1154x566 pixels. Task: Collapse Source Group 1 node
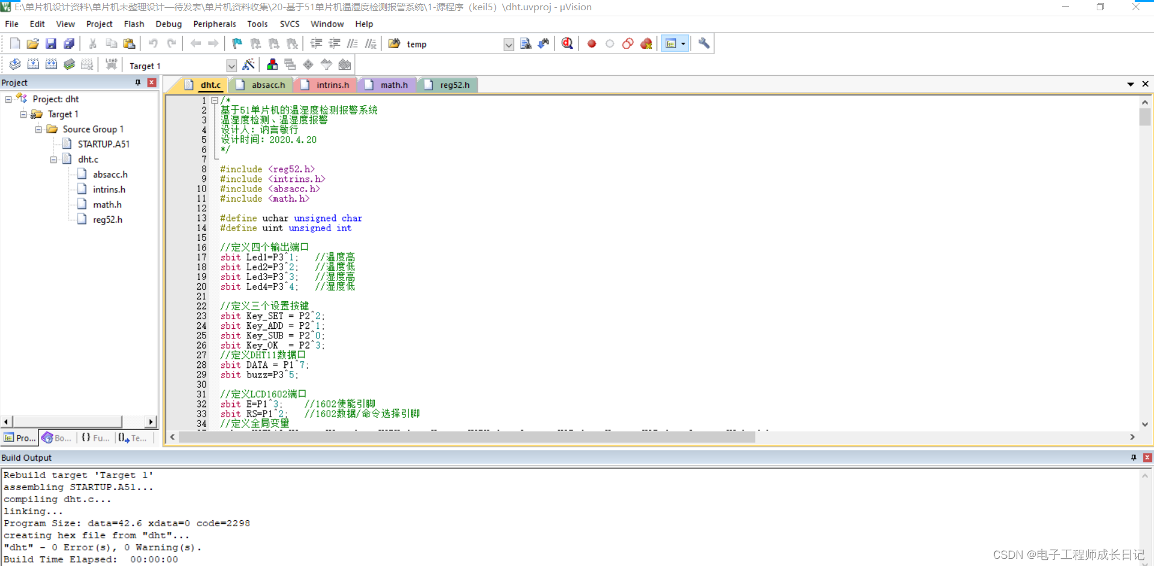(39, 129)
